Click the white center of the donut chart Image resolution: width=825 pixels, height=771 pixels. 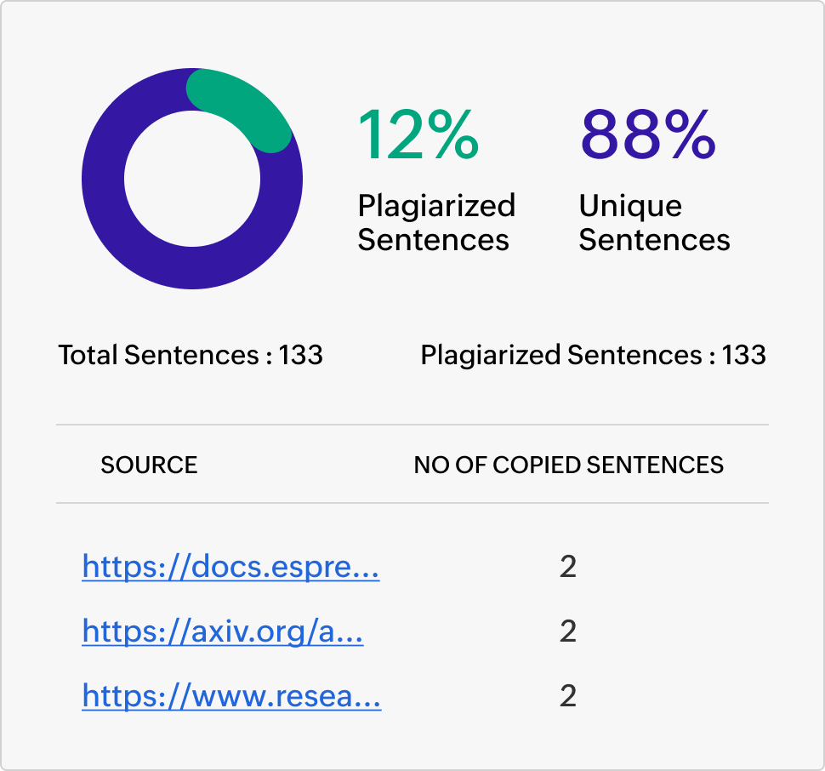coord(191,179)
